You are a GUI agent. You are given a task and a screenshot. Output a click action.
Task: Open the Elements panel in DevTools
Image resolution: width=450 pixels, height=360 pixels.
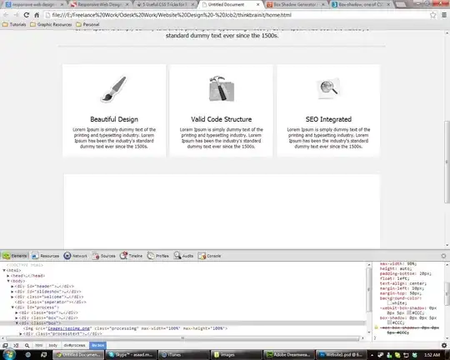(15, 256)
